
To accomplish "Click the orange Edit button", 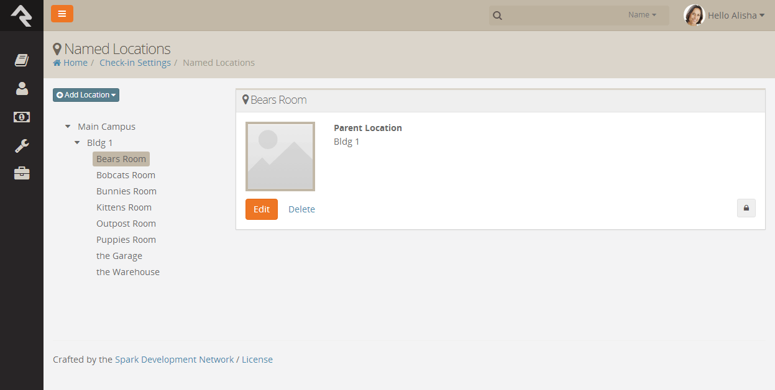I will (262, 209).
